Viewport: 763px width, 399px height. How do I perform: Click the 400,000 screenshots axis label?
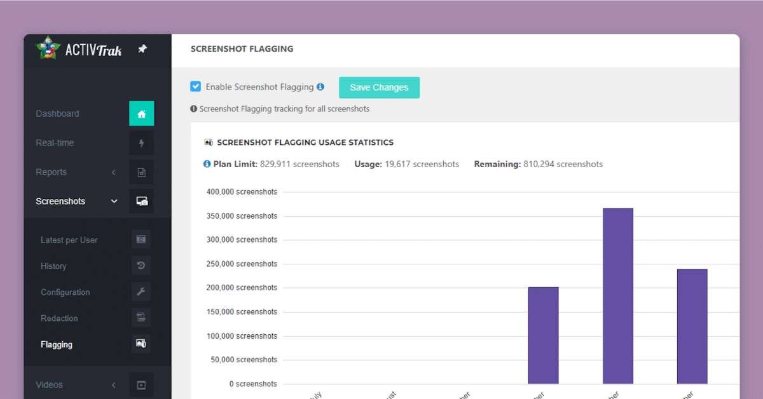coord(242,192)
